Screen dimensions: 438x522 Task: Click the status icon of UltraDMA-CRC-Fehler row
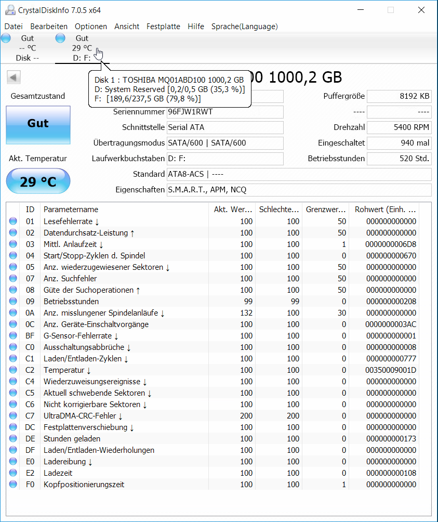(13, 415)
